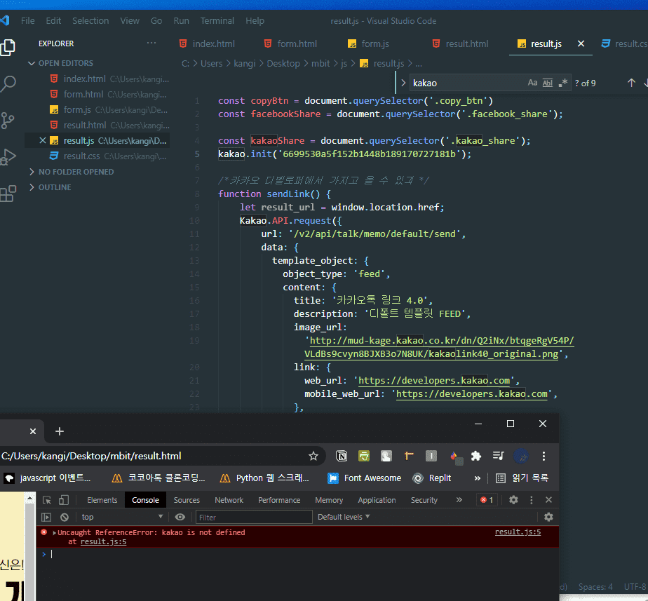
Task: Open Chrome three-dot menu
Action: (x=544, y=456)
